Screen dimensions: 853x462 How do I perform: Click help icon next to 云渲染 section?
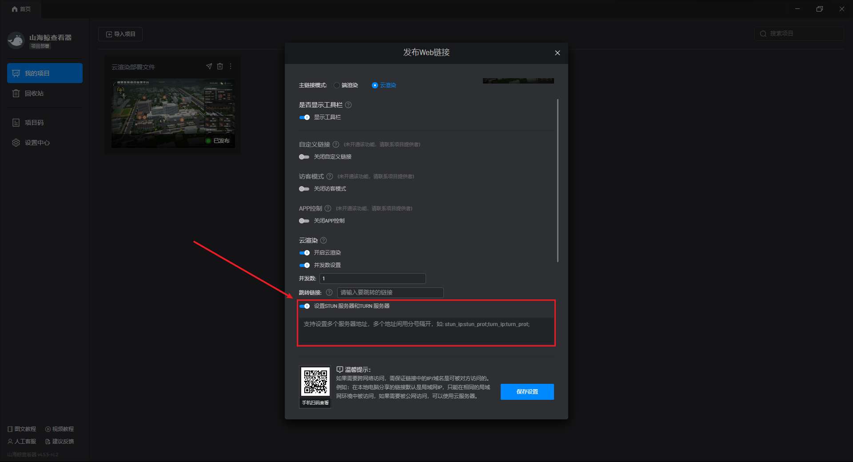coord(323,240)
